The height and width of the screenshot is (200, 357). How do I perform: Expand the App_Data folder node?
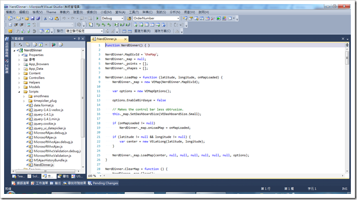[x=19, y=68]
